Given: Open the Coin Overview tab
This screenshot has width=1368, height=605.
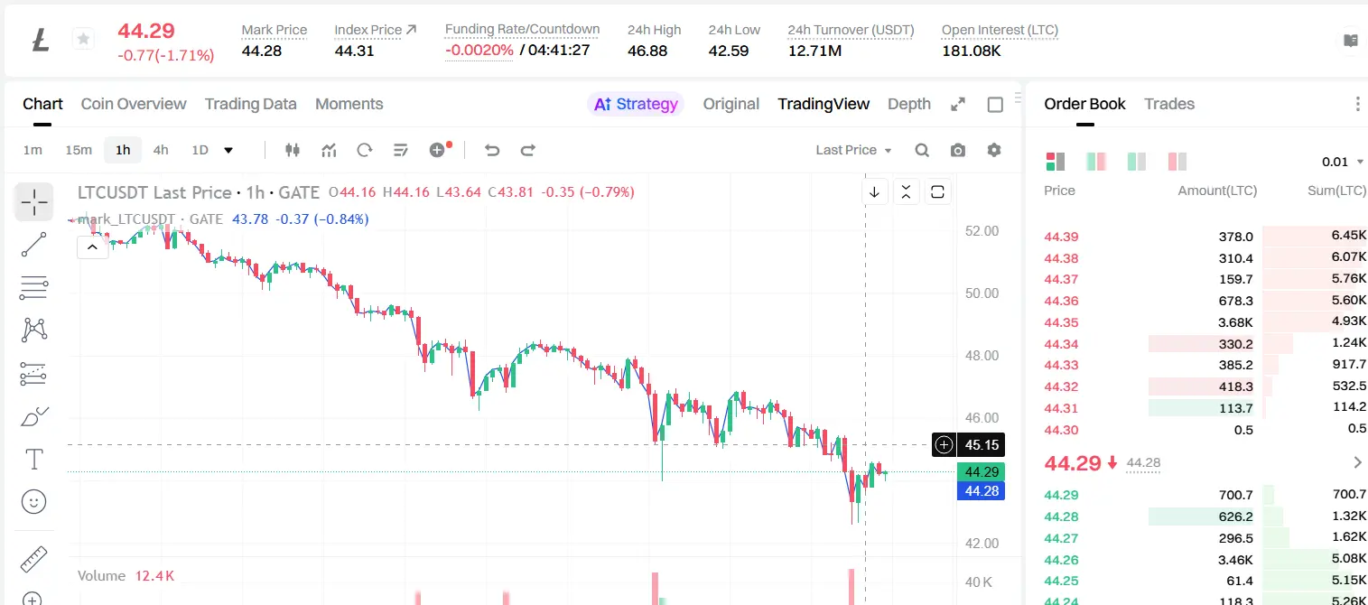Looking at the screenshot, I should tap(134, 104).
